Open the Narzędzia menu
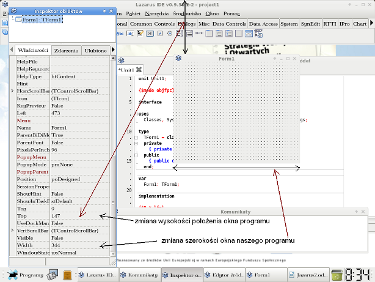The image size is (375, 282). (156, 13)
